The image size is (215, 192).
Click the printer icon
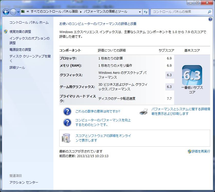point(144,112)
